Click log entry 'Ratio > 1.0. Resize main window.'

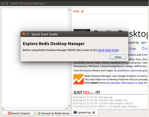105,106
